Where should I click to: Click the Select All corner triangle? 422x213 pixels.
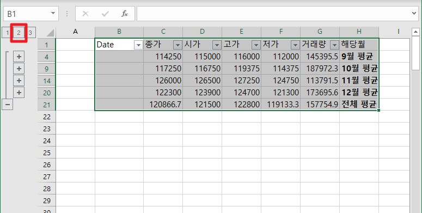point(50,33)
